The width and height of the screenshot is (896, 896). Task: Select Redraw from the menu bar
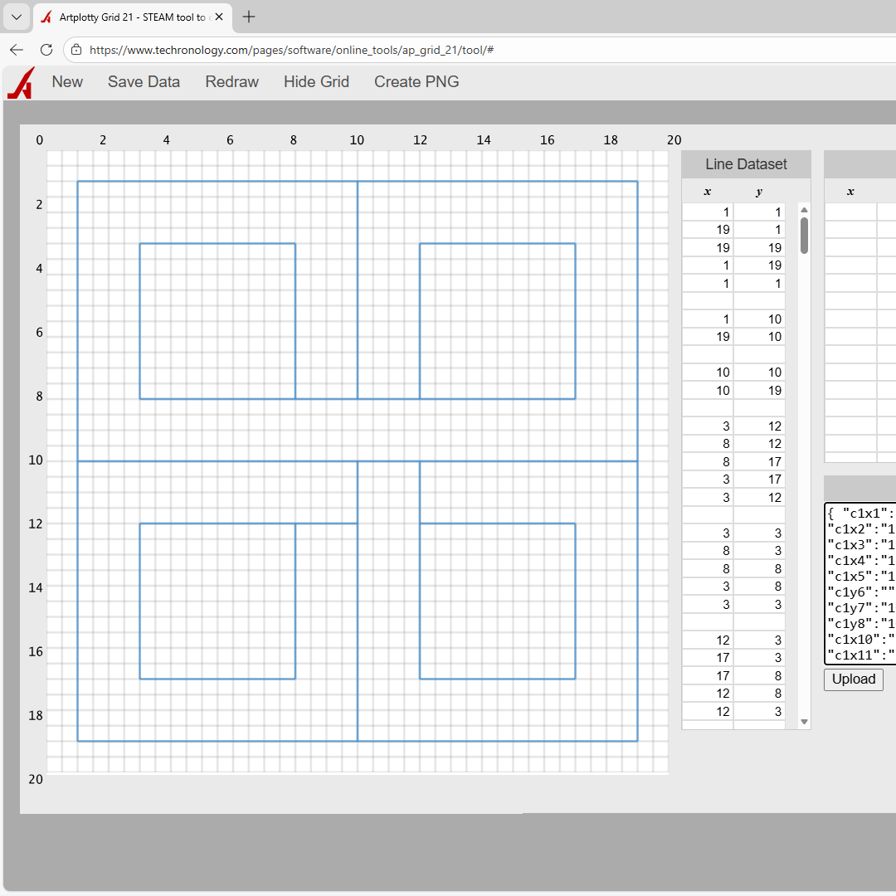point(231,81)
